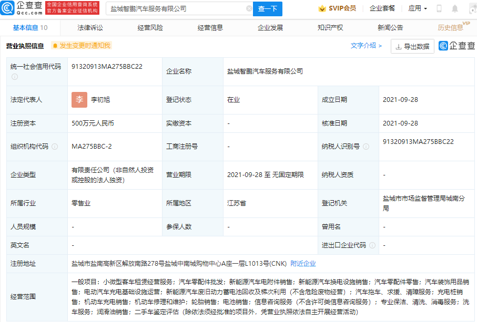477x322 pixels.
Task: Click the 查一下 search button
Action: coord(267,9)
